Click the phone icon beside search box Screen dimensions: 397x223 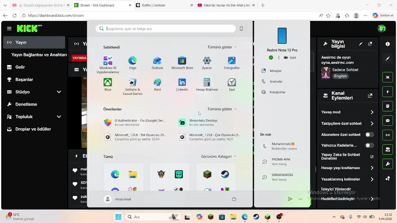(241, 28)
